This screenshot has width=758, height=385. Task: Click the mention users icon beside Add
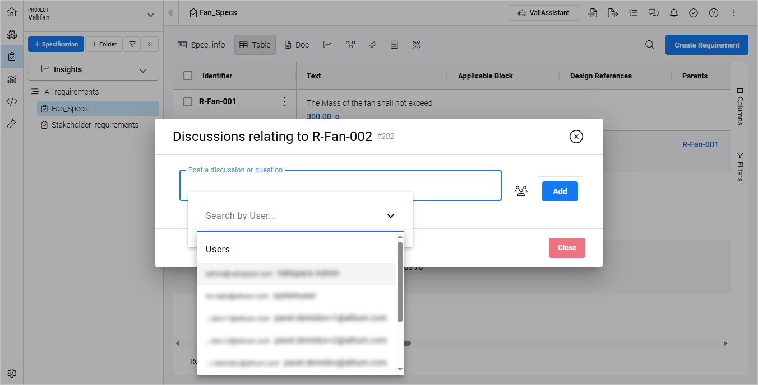pos(521,191)
